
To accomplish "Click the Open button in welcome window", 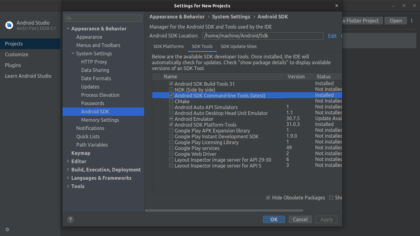I will [x=396, y=21].
